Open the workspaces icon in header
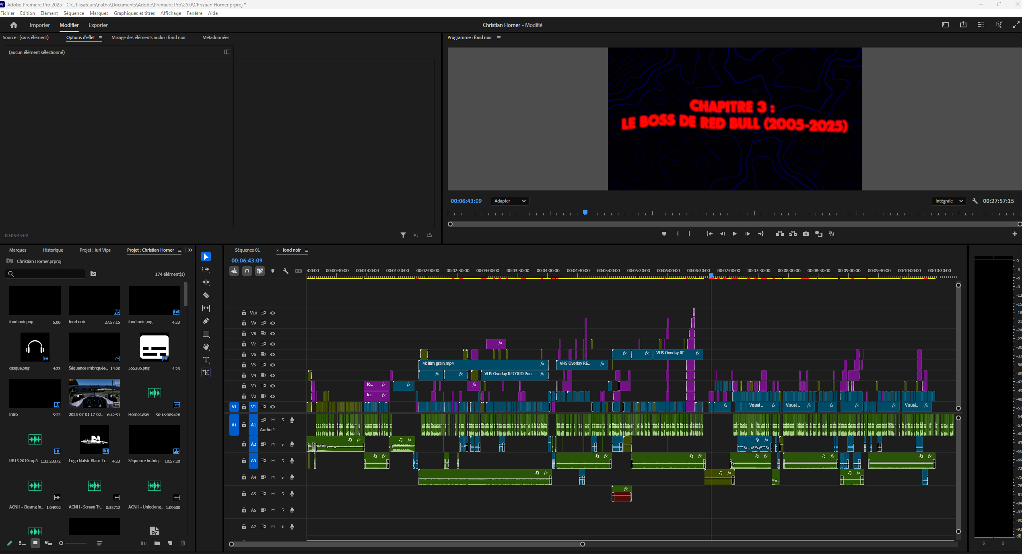This screenshot has height=554, width=1022. pyautogui.click(x=945, y=25)
